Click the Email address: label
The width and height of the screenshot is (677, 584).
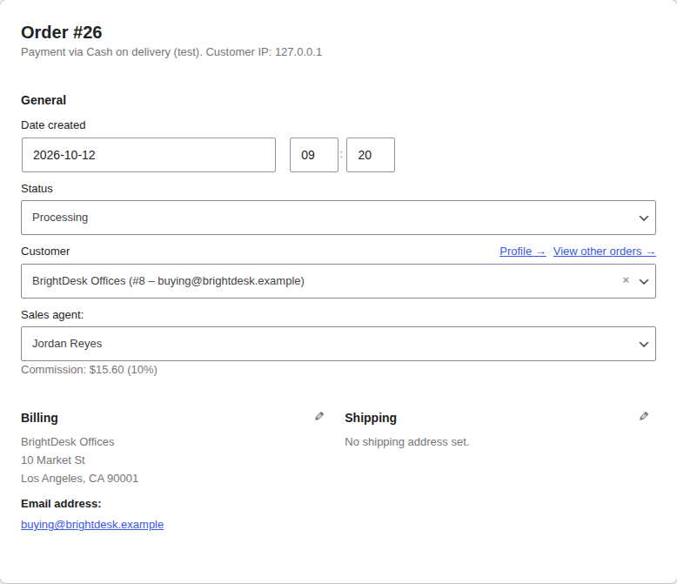pos(61,504)
